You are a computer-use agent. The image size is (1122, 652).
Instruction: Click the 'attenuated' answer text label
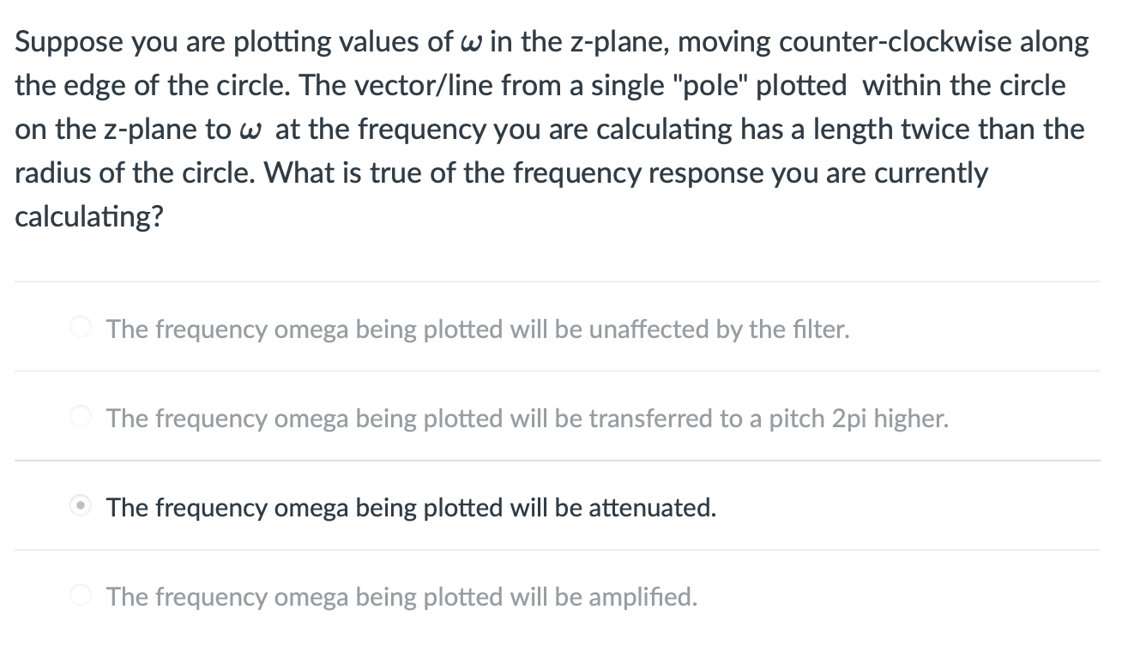(410, 507)
